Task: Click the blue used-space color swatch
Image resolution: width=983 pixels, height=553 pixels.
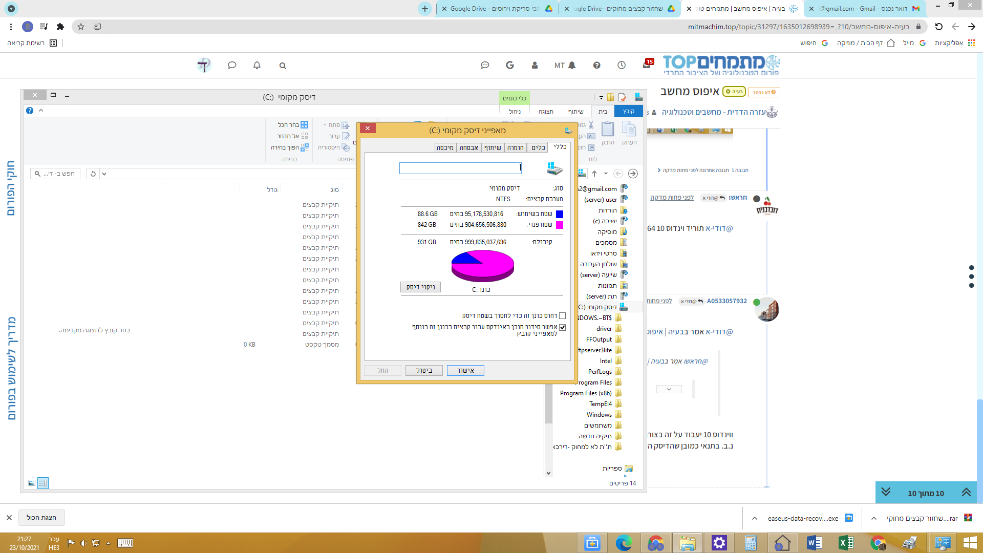Action: click(560, 214)
